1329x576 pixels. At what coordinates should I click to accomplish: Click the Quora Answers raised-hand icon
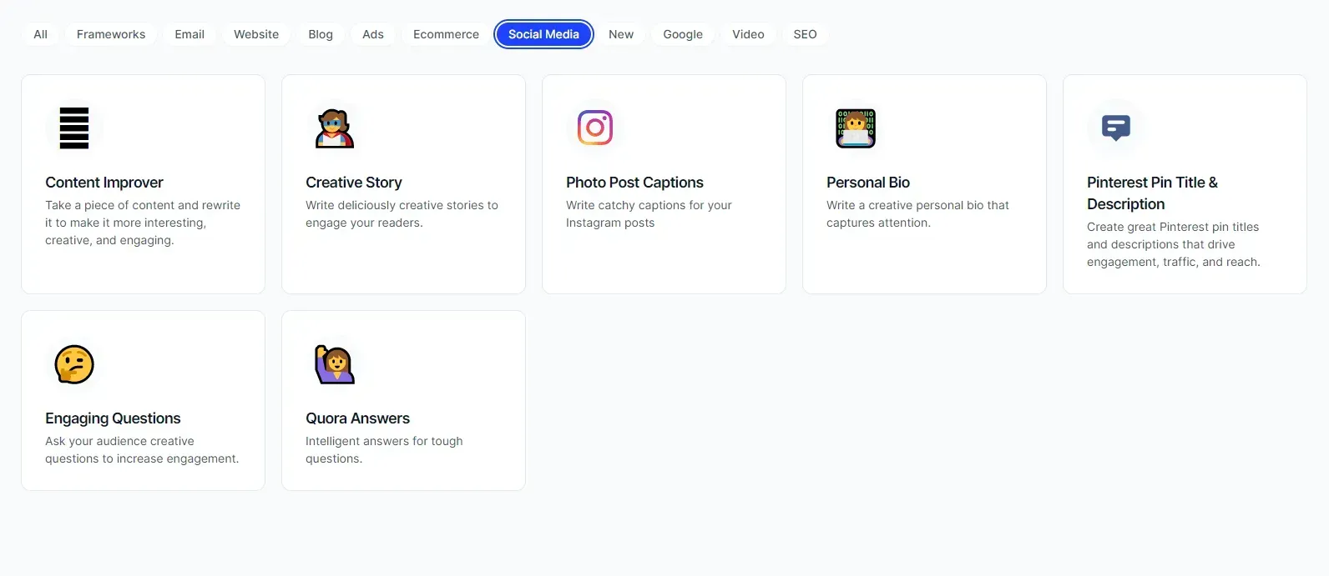pyautogui.click(x=335, y=364)
